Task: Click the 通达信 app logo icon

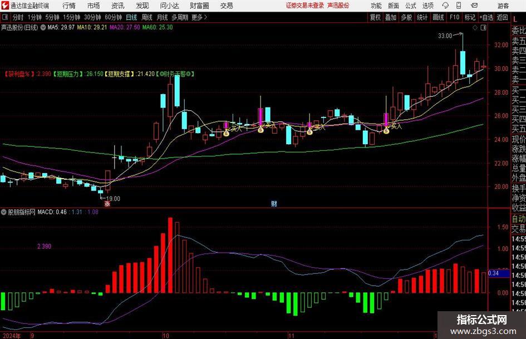Action: (x=4, y=6)
